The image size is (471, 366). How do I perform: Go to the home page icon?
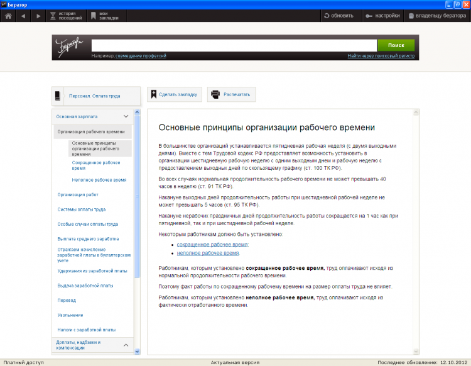(8, 16)
